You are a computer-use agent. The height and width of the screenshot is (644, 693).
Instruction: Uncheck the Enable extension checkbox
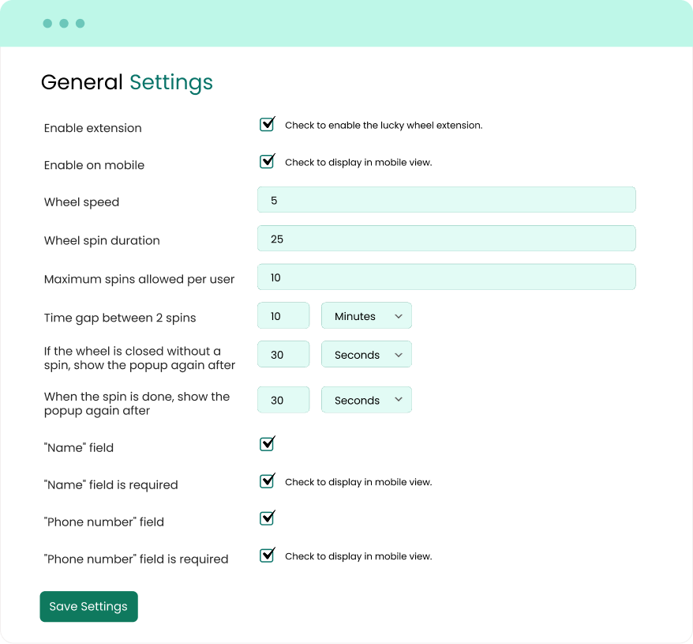tap(267, 125)
